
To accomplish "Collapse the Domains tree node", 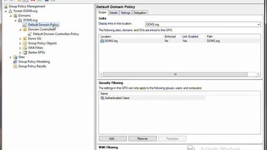I will (11, 16).
